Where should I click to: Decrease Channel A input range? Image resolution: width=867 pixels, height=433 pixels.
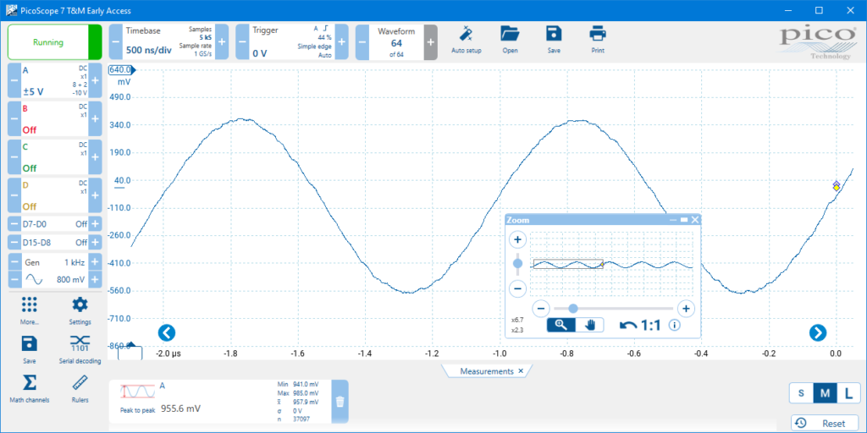coord(14,80)
